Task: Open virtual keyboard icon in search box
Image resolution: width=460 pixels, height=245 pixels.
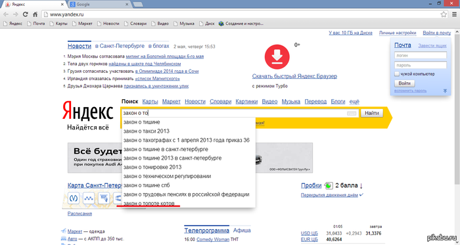Action: point(352,113)
